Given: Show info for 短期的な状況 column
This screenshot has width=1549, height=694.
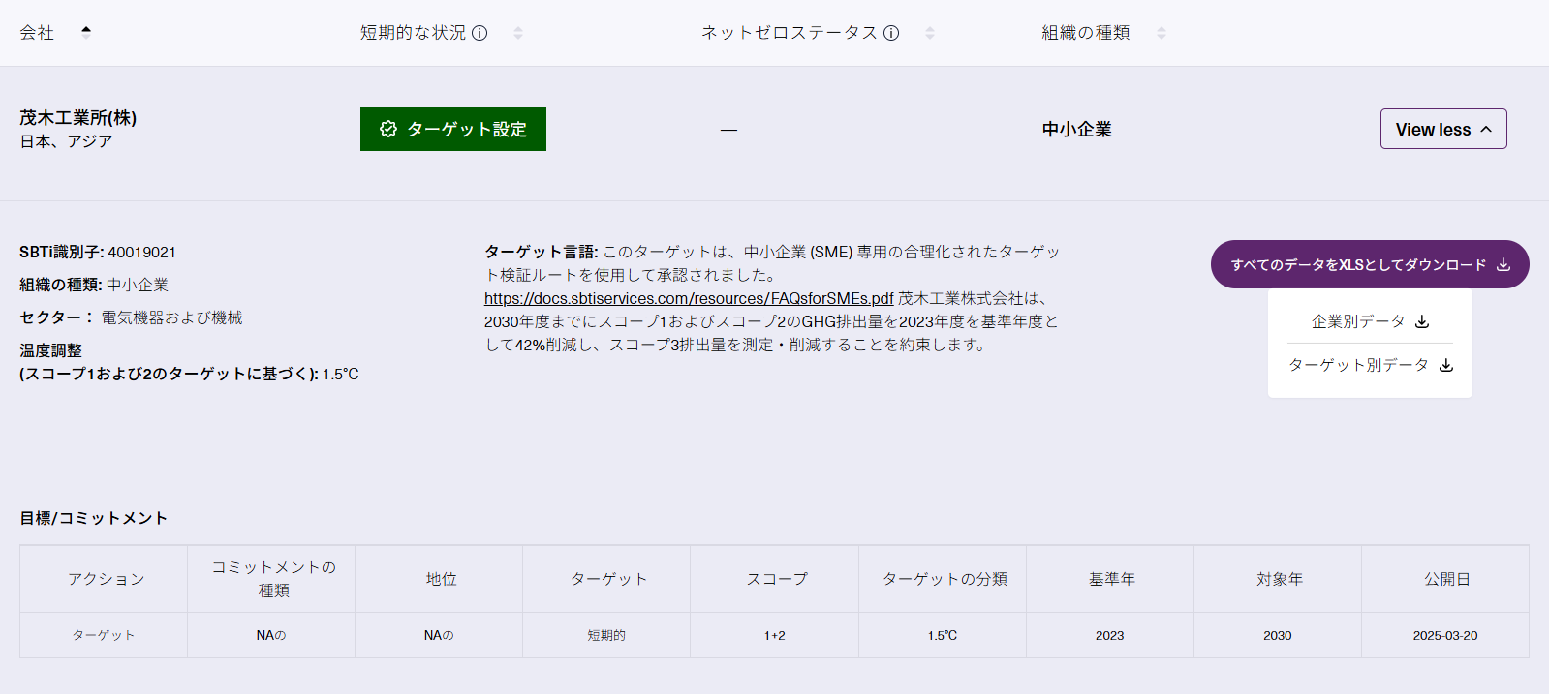Looking at the screenshot, I should tap(480, 33).
